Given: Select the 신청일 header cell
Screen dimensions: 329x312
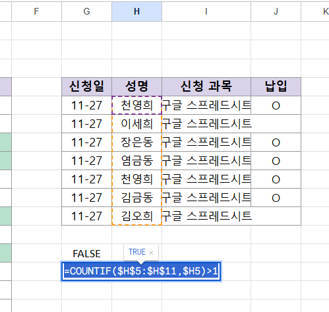Looking at the screenshot, I should coord(87,86).
